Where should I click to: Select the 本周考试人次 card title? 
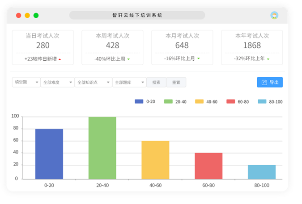(x=112, y=36)
